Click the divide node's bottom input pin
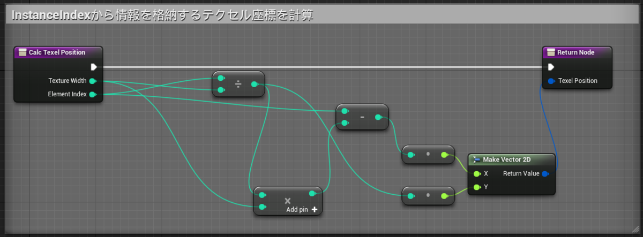 221,90
